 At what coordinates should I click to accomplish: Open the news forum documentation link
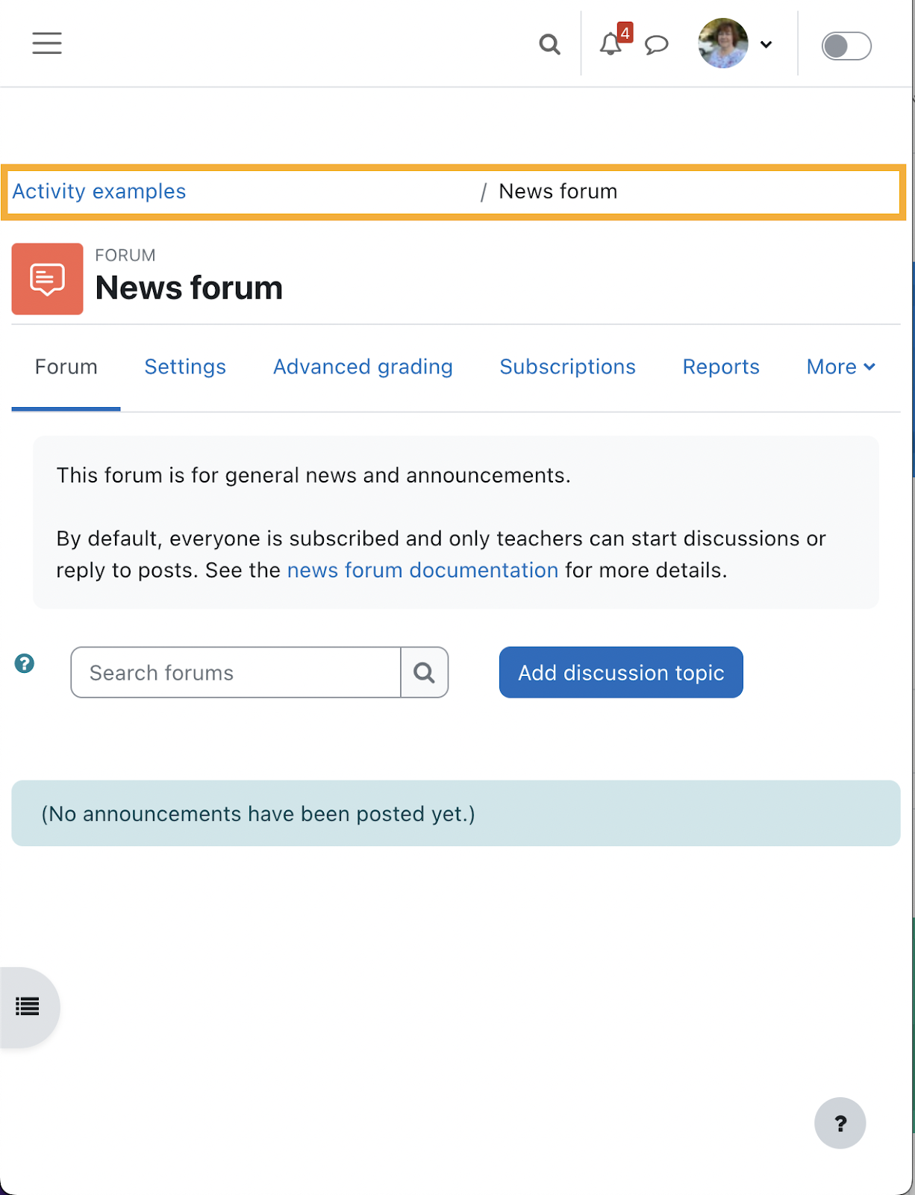tap(422, 570)
